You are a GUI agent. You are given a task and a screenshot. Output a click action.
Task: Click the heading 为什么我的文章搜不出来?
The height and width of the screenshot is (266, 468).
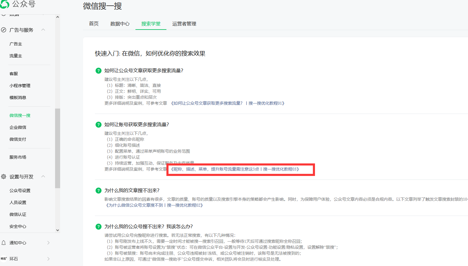[x=132, y=191]
